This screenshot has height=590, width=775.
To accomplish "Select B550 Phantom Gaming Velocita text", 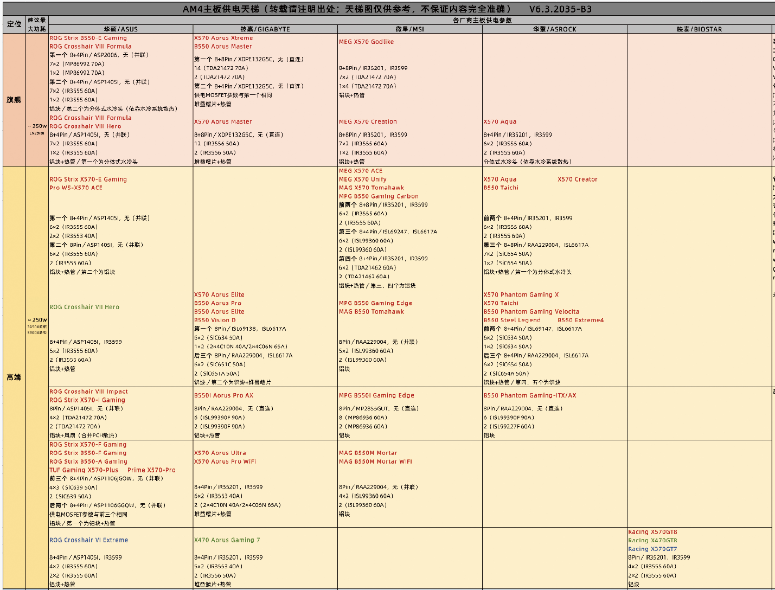I will click(x=531, y=312).
